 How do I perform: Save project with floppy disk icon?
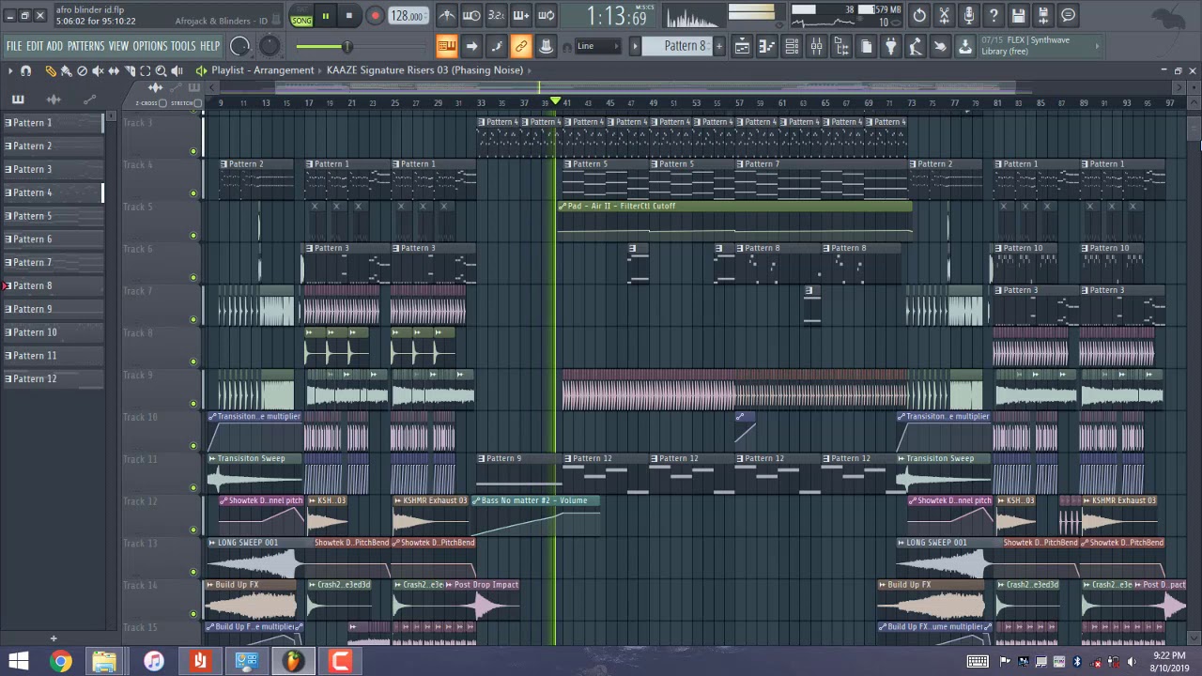(x=1018, y=15)
